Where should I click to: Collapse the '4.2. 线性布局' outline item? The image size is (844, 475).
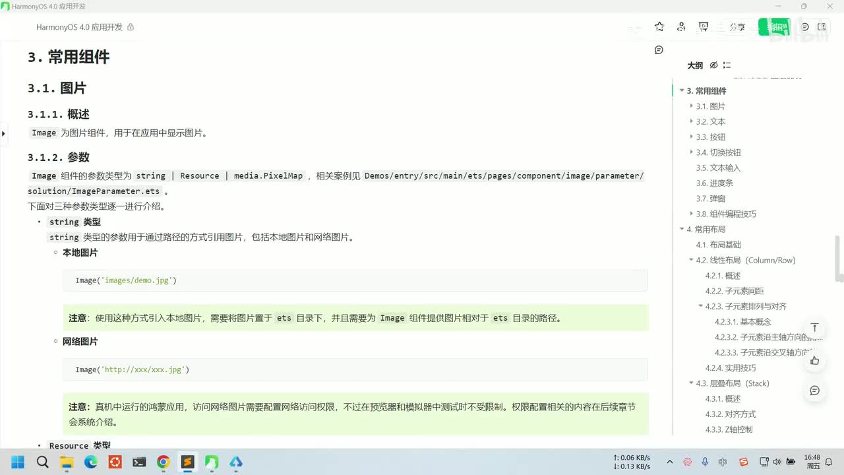(x=691, y=260)
